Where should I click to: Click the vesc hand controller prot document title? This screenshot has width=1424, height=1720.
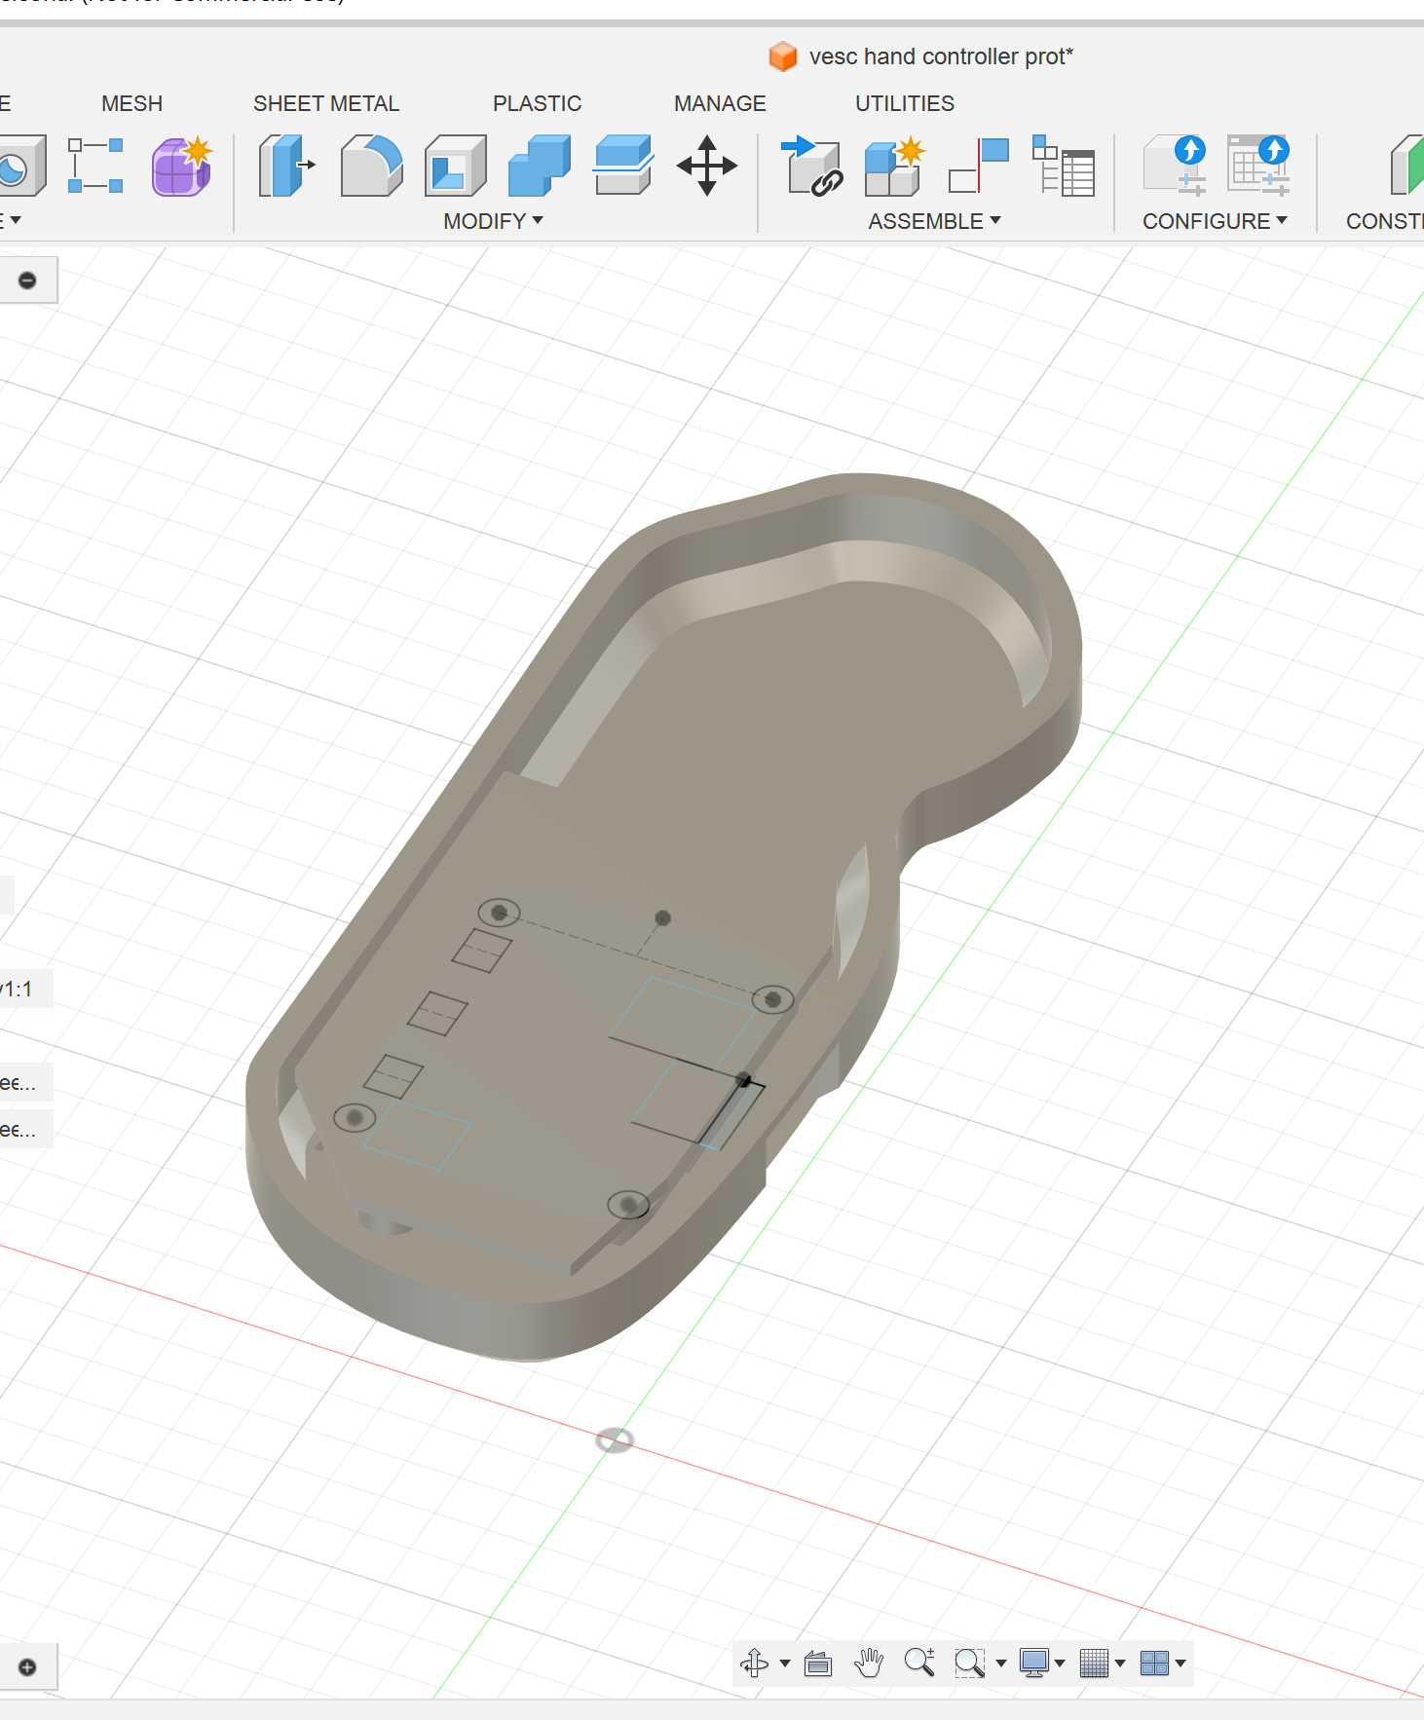[x=940, y=56]
